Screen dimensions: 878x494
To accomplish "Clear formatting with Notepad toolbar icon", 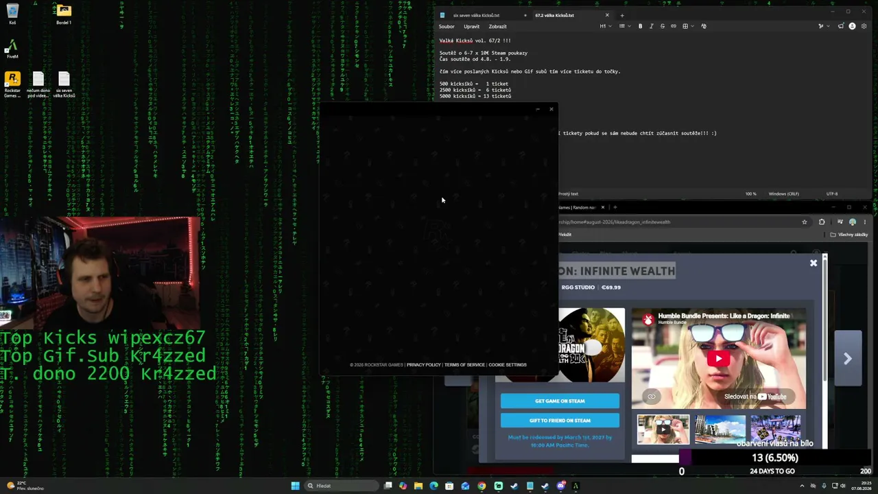I will coord(704,26).
